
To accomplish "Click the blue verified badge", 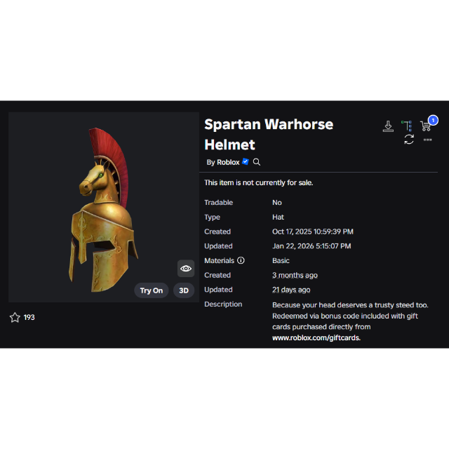I will click(x=246, y=161).
